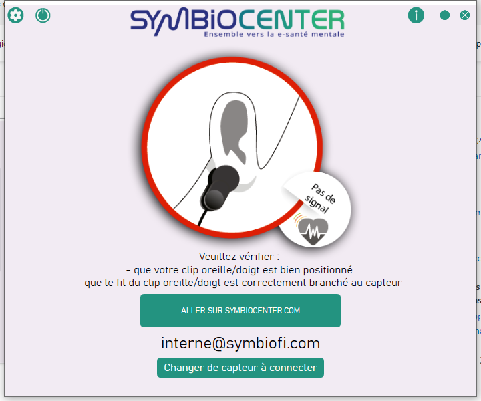Open the green information icon

coord(416,15)
